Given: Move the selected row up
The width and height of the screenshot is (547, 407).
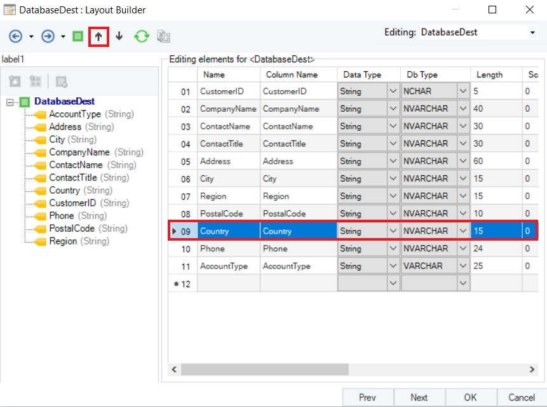Looking at the screenshot, I should 98,36.
